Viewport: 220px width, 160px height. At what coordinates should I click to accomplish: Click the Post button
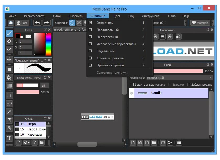click(x=22, y=23)
